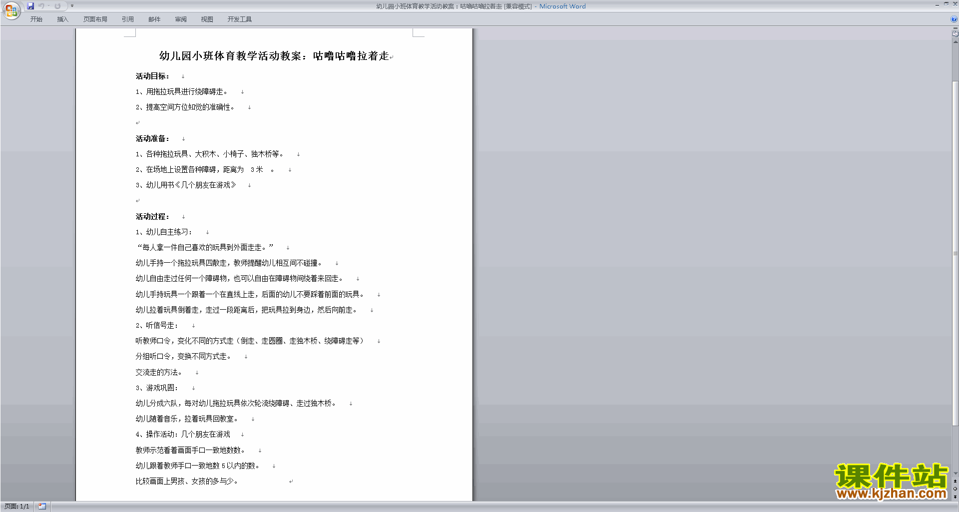This screenshot has width=959, height=512.
Task: Click the line 幼儿用书《几个朋友在游戏》
Action: click(186, 185)
